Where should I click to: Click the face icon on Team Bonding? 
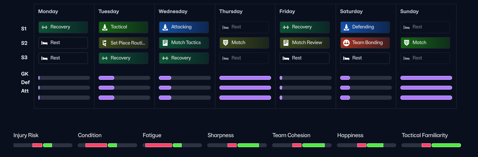346,43
